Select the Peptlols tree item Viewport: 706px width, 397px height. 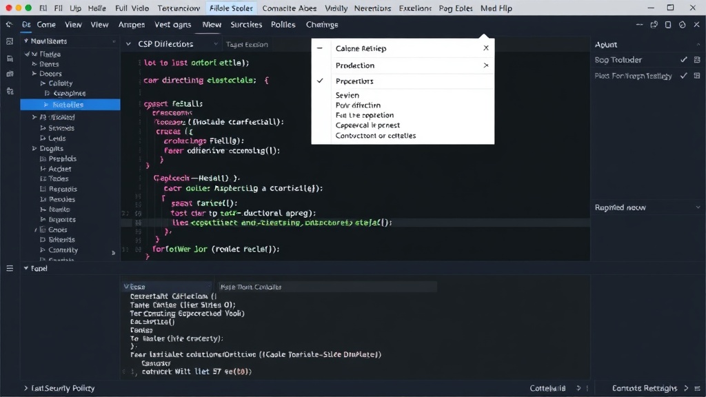coord(63,159)
